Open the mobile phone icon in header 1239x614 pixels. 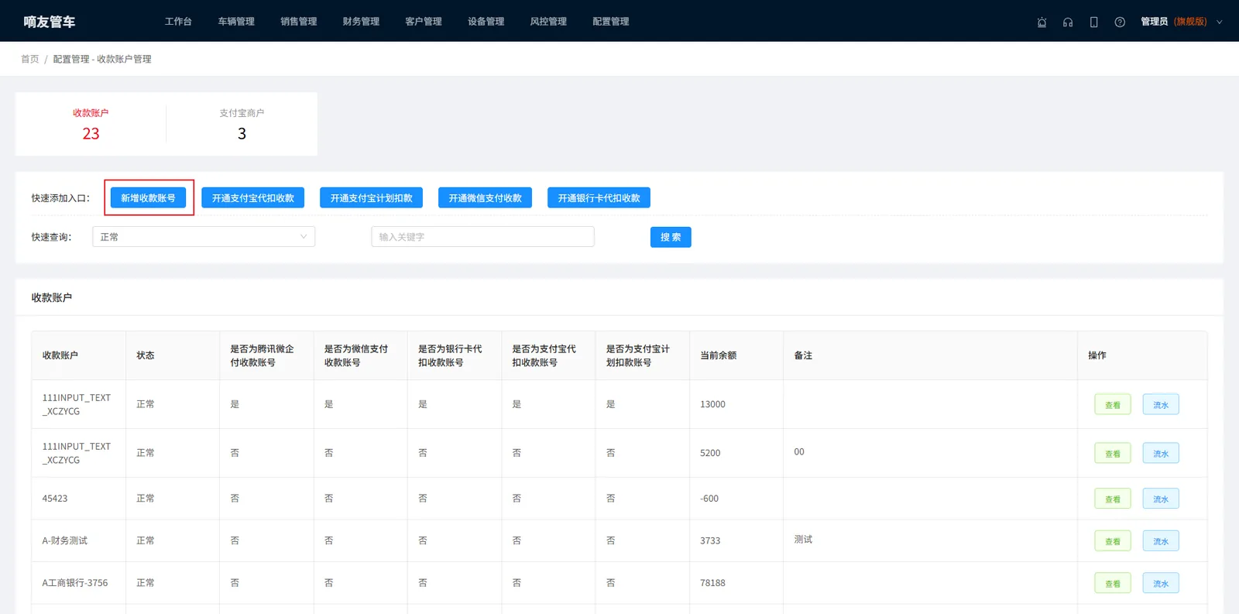[x=1093, y=22]
